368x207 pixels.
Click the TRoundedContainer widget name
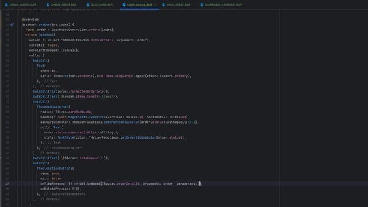pos(52,107)
